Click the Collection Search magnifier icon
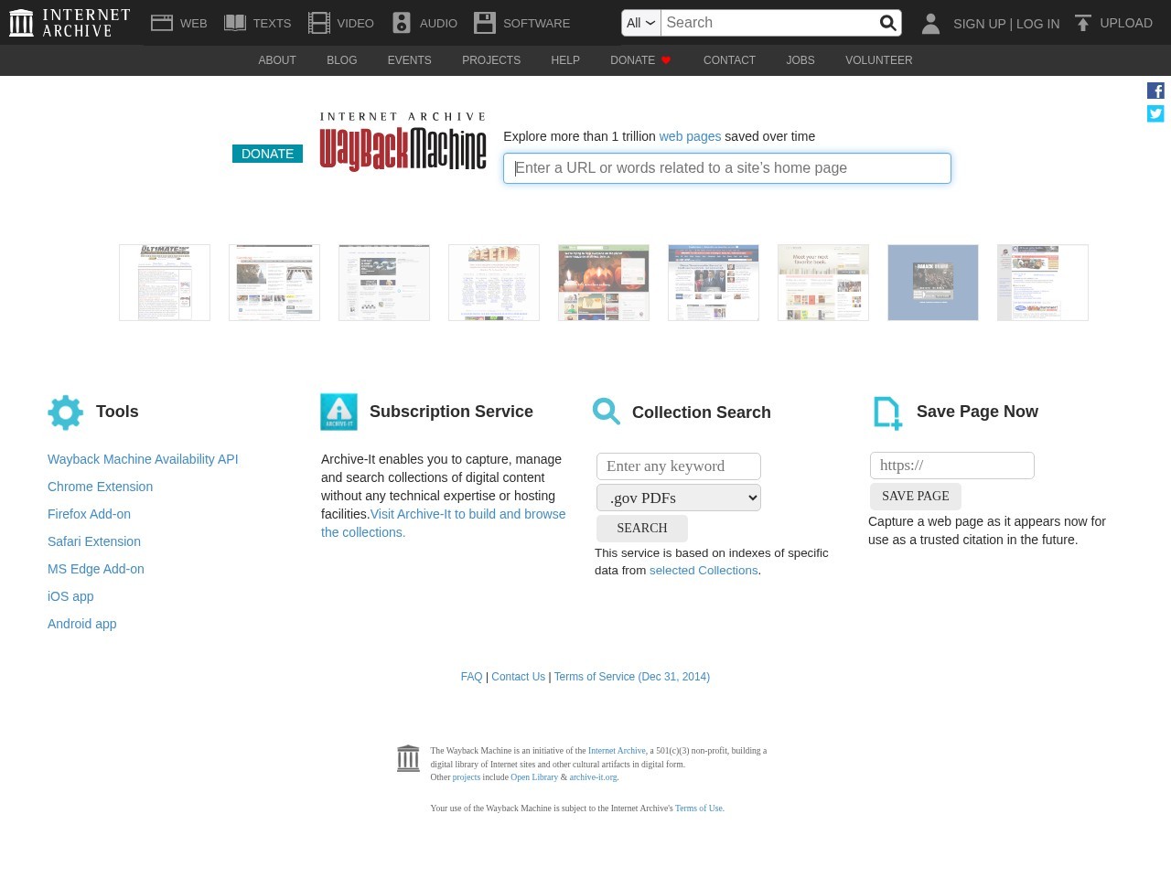 coord(607,412)
